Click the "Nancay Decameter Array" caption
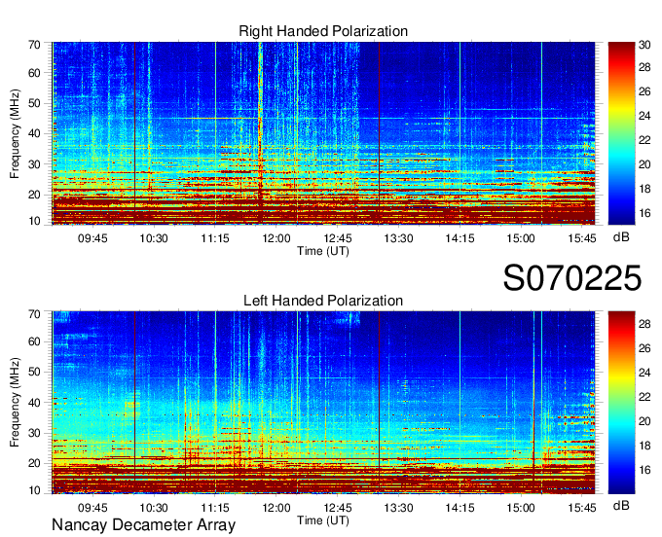 (x=143, y=524)
